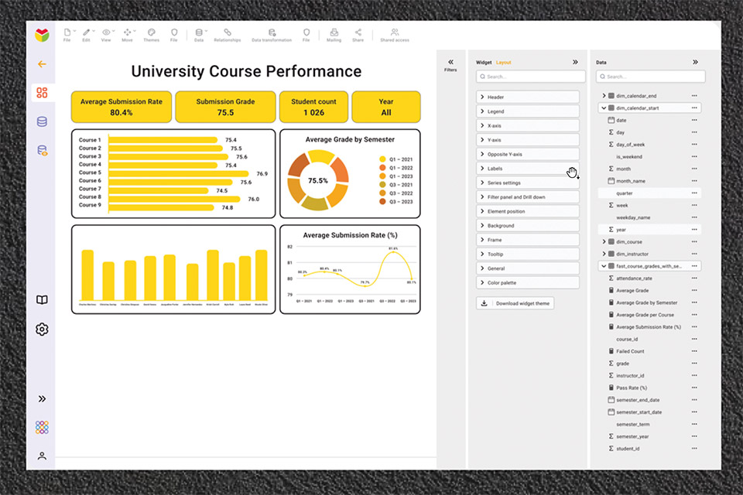The height and width of the screenshot is (495, 743).
Task: Click the Data panel search field
Action: pyautogui.click(x=651, y=77)
